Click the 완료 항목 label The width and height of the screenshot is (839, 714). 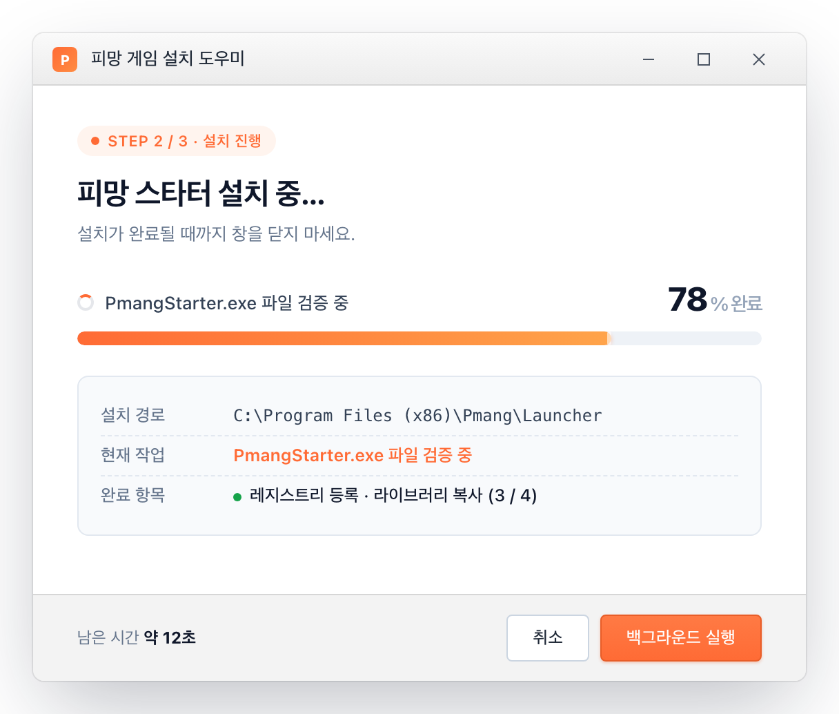[x=132, y=495]
